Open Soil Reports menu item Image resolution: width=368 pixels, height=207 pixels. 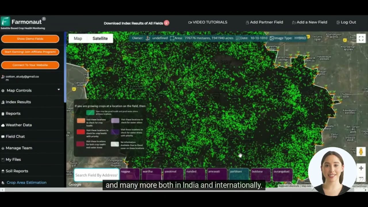[17, 171]
